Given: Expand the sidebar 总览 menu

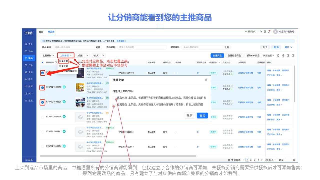Looking at the screenshot, I should [29, 160].
